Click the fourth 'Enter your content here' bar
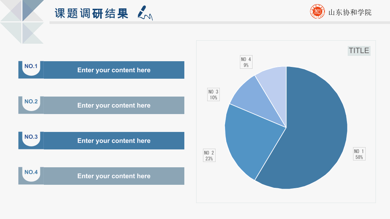The image size is (390, 219). tap(114, 176)
